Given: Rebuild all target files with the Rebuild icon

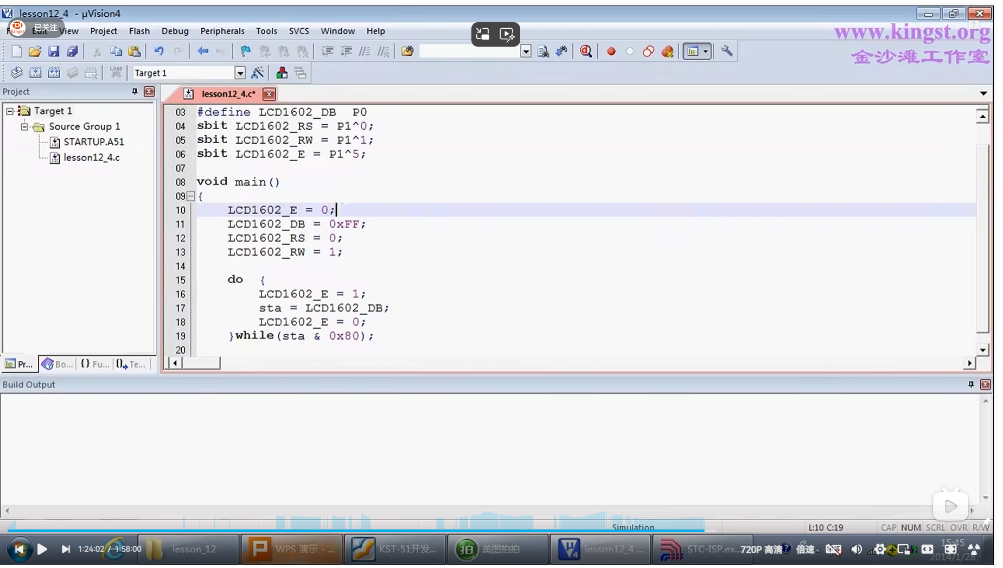Looking at the screenshot, I should point(54,73).
